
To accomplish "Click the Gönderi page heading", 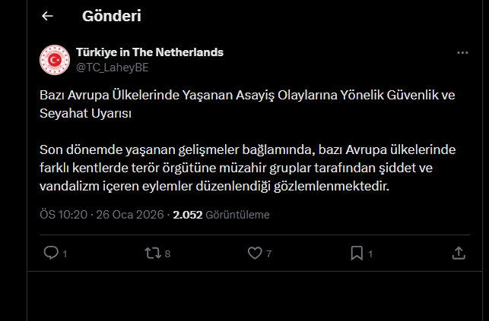I will tap(111, 16).
